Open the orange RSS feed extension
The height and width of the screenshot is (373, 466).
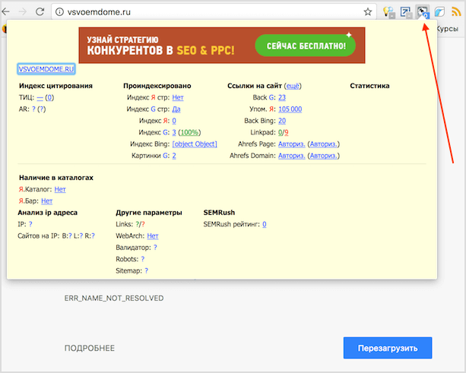point(456,12)
